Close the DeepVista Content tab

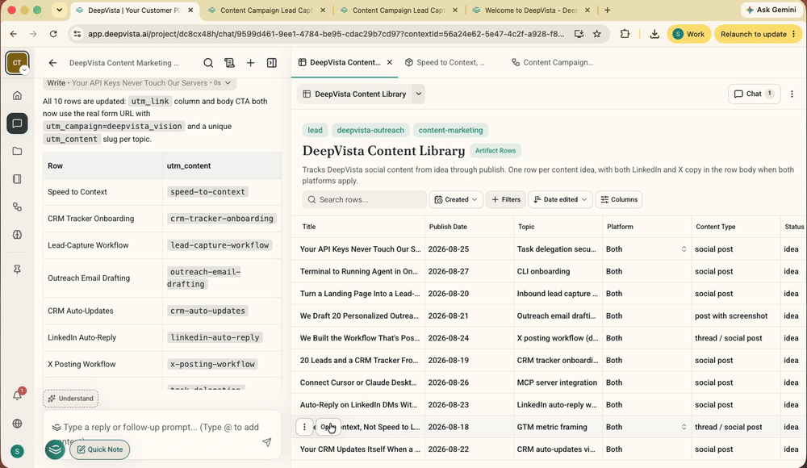point(390,62)
